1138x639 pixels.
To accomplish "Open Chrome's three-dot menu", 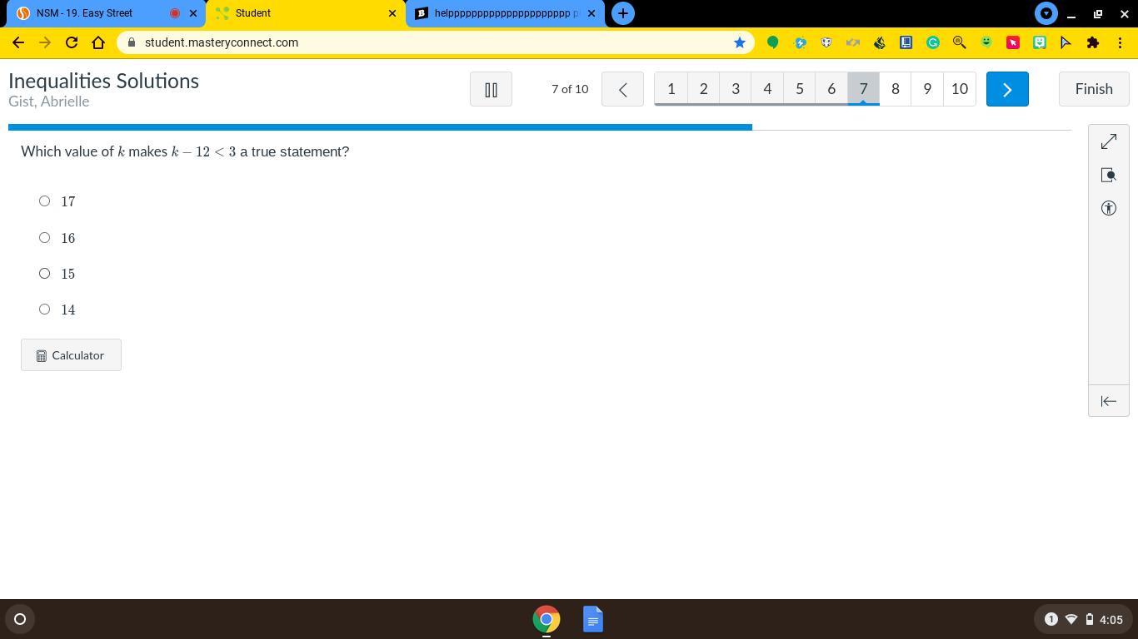I will 1120,42.
